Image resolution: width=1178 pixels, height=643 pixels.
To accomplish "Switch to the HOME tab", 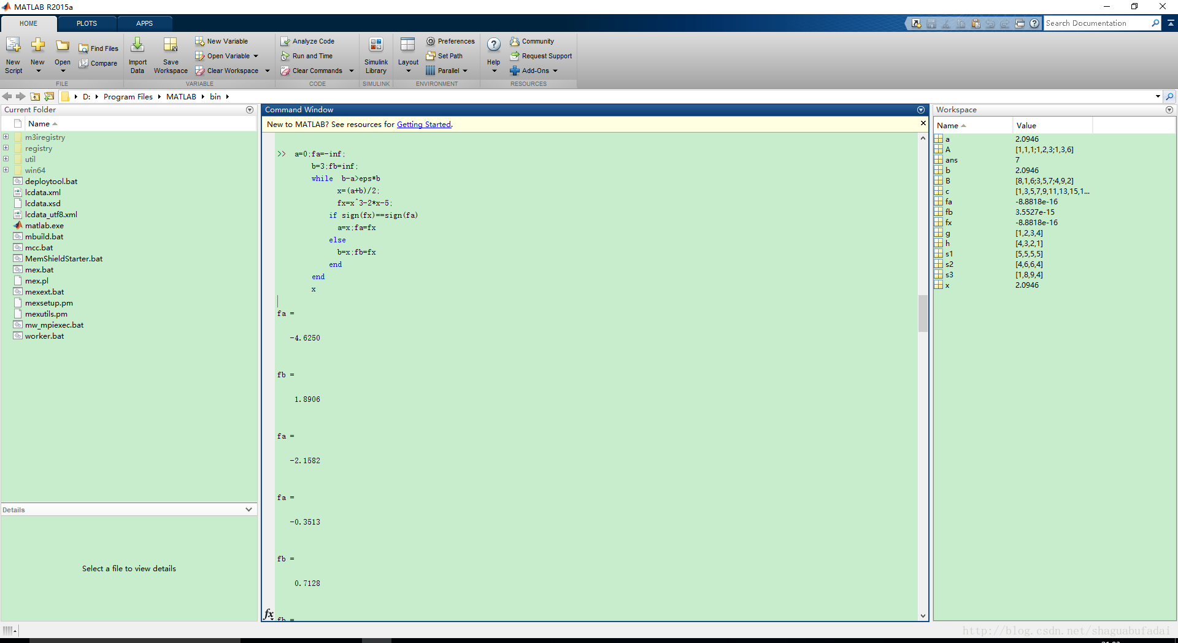I will click(29, 23).
